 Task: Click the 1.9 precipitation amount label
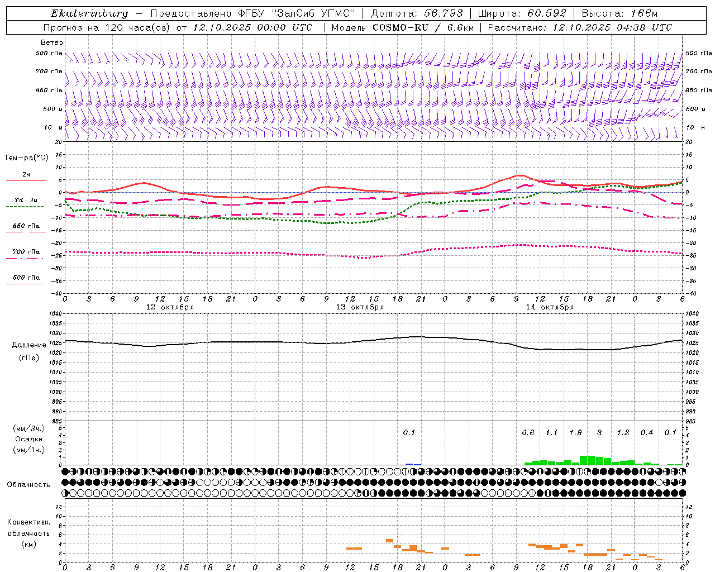pyautogui.click(x=575, y=432)
